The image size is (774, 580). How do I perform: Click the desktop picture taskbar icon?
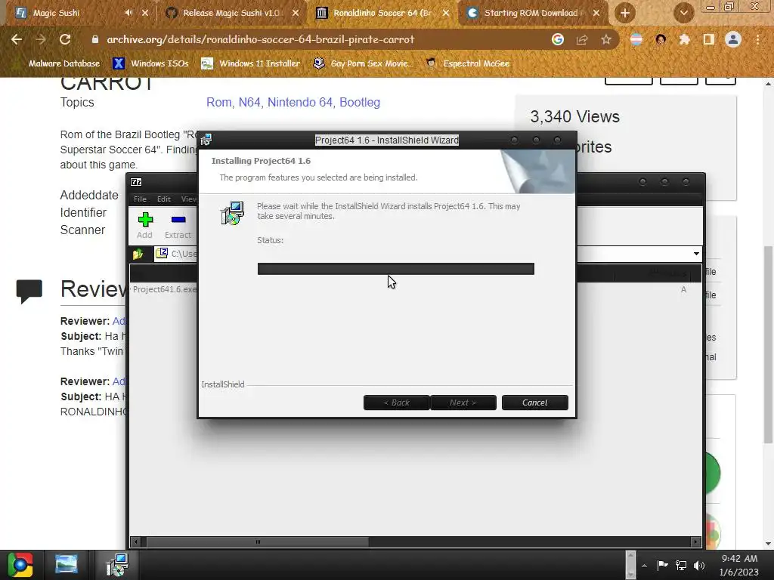pyautogui.click(x=67, y=565)
